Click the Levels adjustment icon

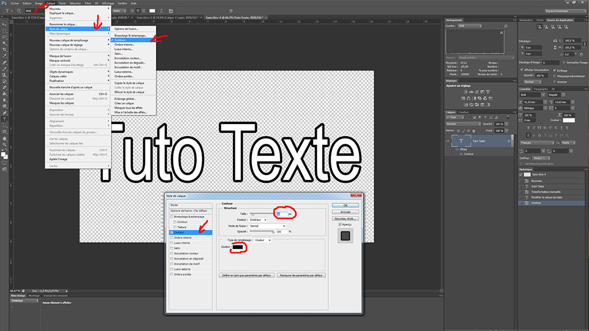[x=472, y=91]
